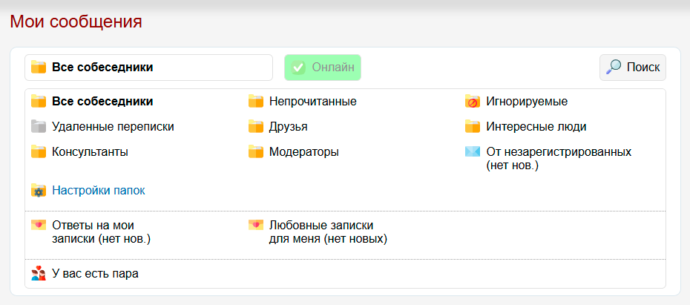Viewport: 690px width, 305px height.
Task: Click the gray folder icon for Удаленные переписки
Action: 39,127
